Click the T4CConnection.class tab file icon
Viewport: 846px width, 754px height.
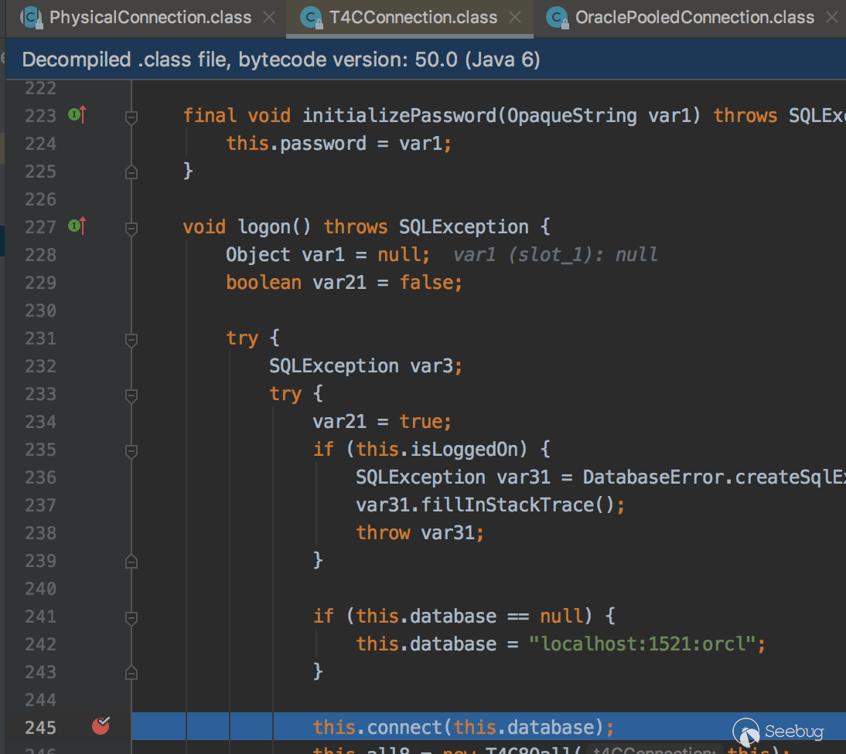[x=311, y=17]
